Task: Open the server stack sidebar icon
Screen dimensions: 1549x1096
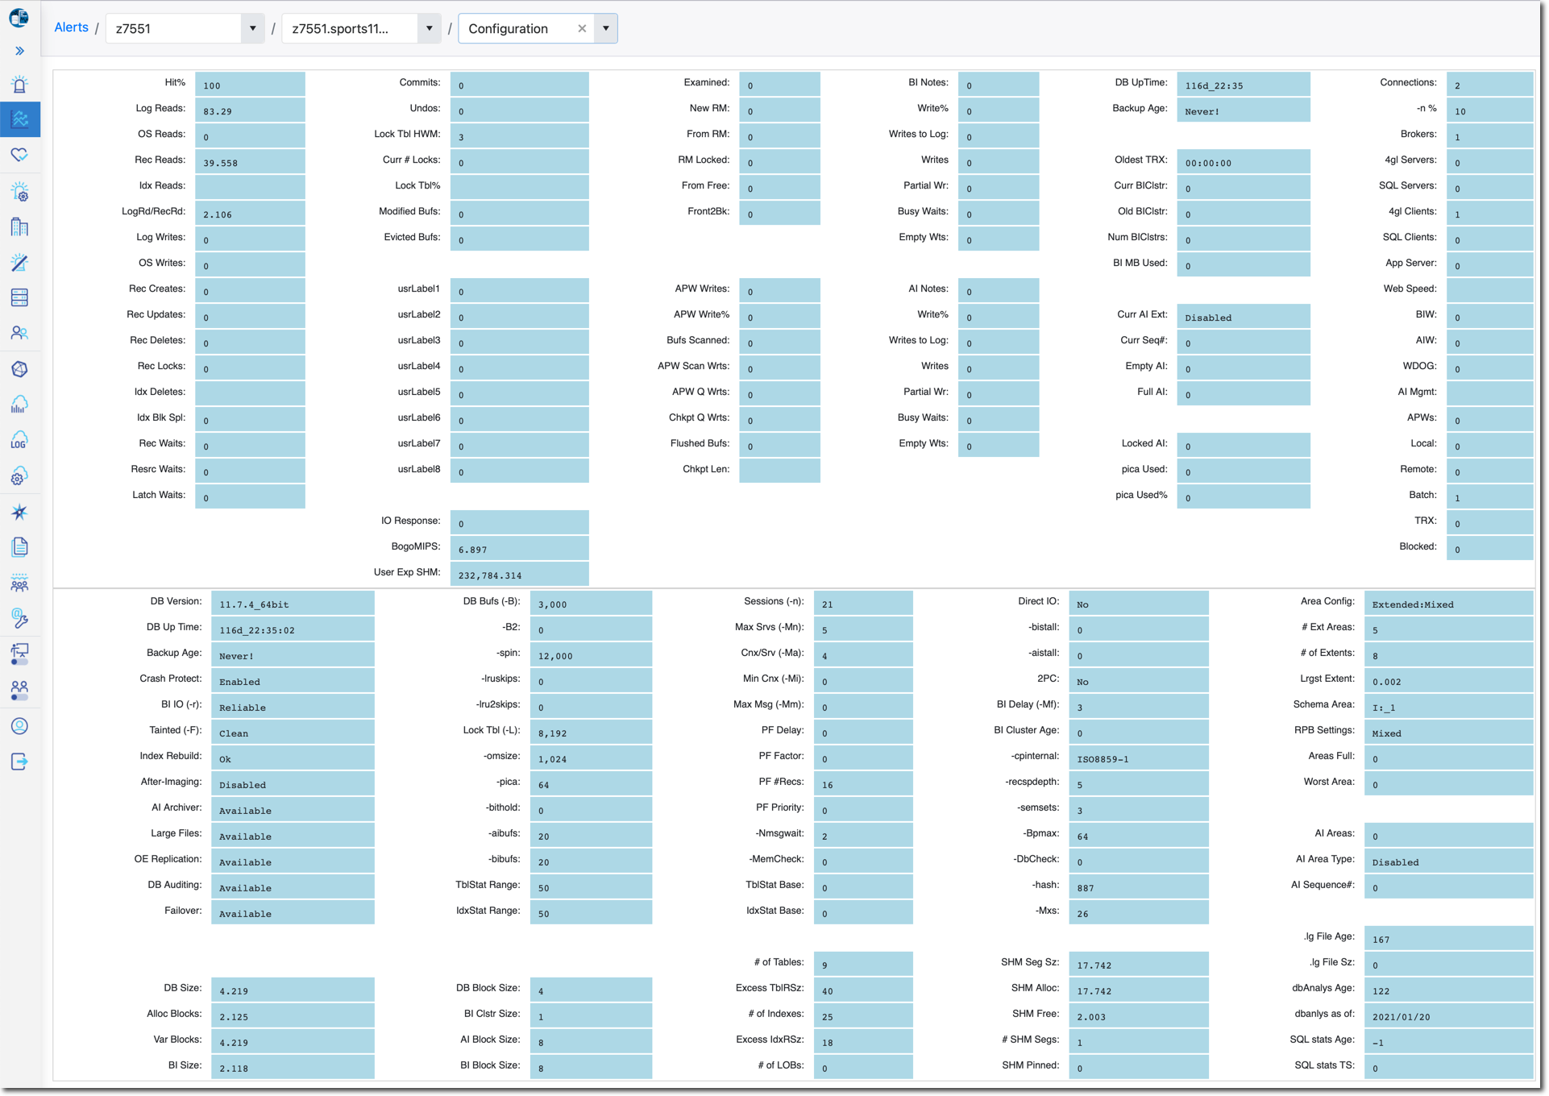Action: 19,297
